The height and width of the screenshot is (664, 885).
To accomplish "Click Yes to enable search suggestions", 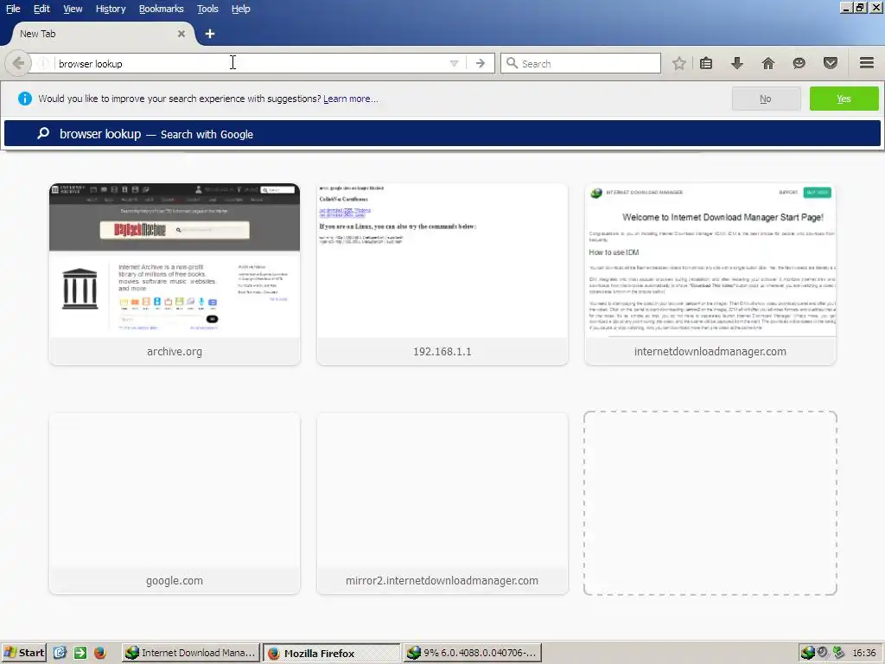I will click(844, 99).
